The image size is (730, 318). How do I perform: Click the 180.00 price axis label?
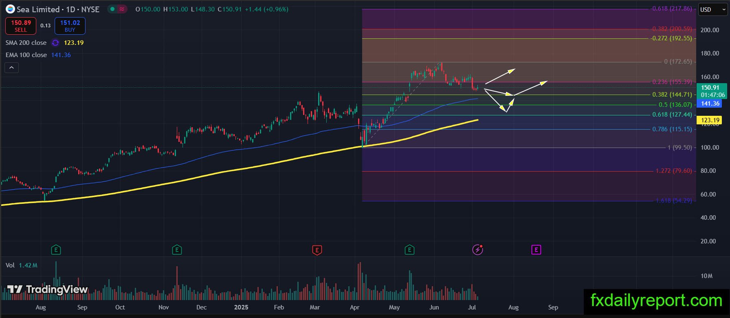710,53
